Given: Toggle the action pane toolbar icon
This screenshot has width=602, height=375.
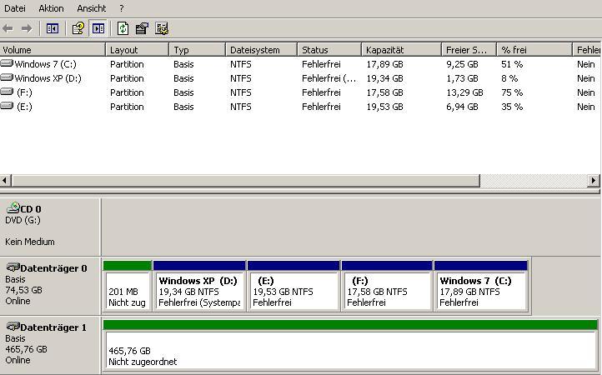Looking at the screenshot, I should coord(98,28).
